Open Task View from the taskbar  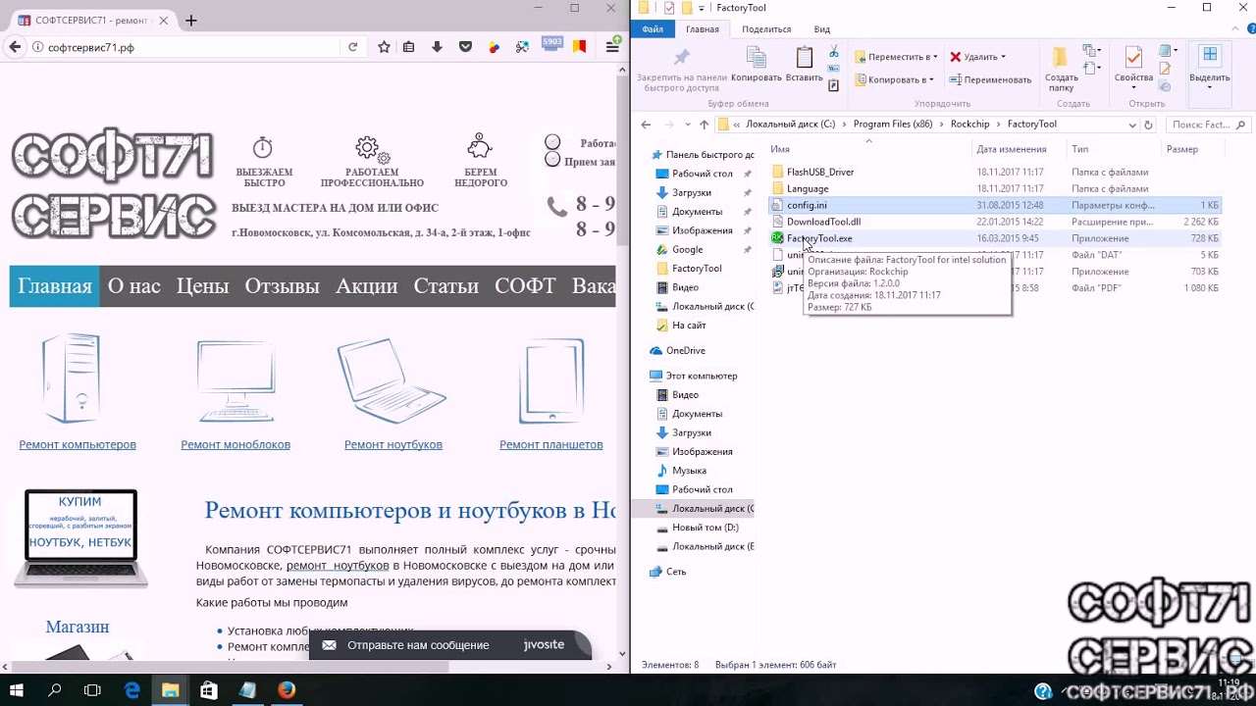point(92,690)
